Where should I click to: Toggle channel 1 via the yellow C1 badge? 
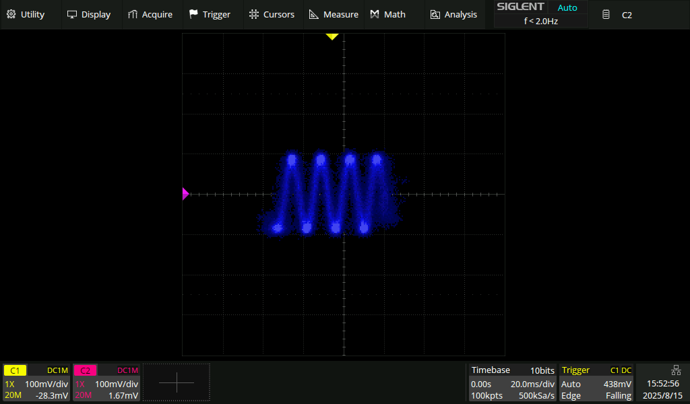(x=15, y=370)
